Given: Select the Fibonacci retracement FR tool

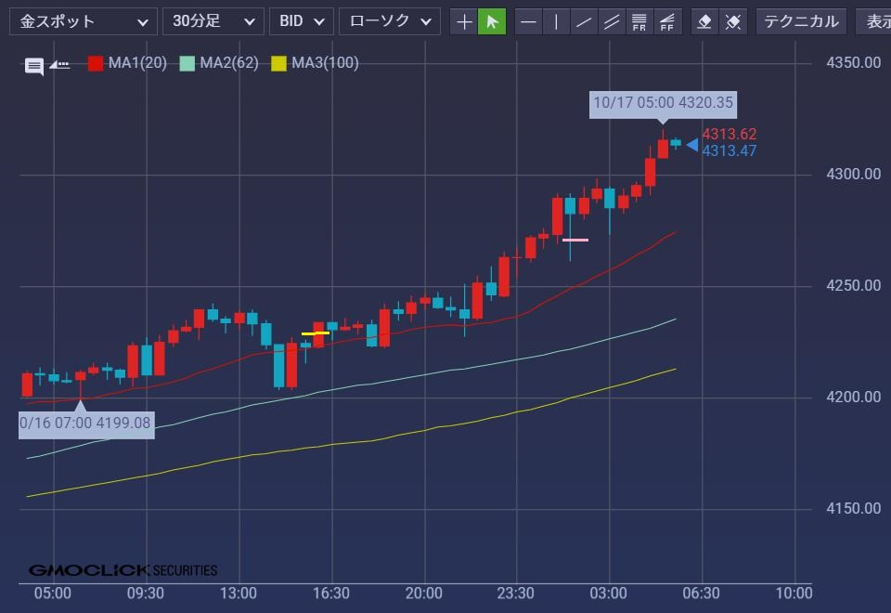Looking at the screenshot, I should [x=639, y=21].
